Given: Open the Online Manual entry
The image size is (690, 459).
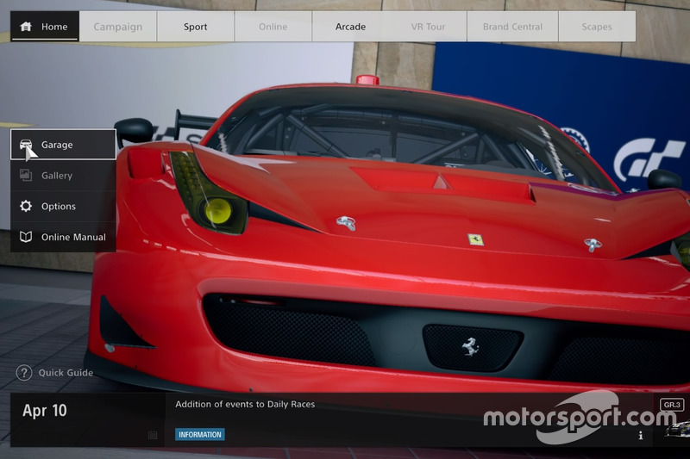Looking at the screenshot, I should pyautogui.click(x=63, y=237).
